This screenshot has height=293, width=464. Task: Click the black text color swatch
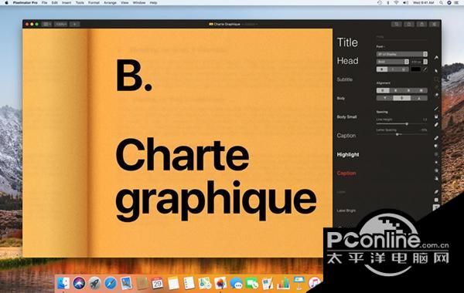(x=416, y=69)
